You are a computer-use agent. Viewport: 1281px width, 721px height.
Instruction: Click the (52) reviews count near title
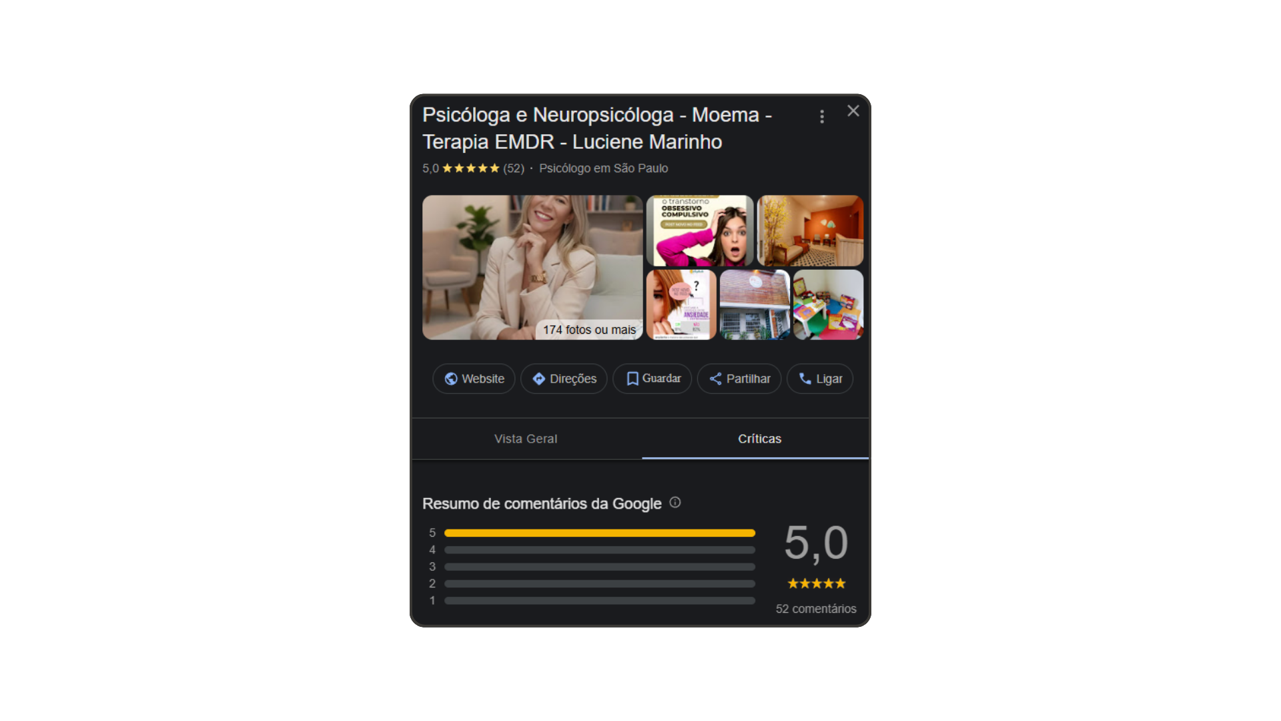(514, 168)
